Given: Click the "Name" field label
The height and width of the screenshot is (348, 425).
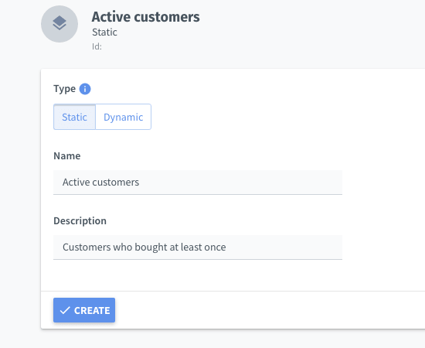Looking at the screenshot, I should point(67,155).
